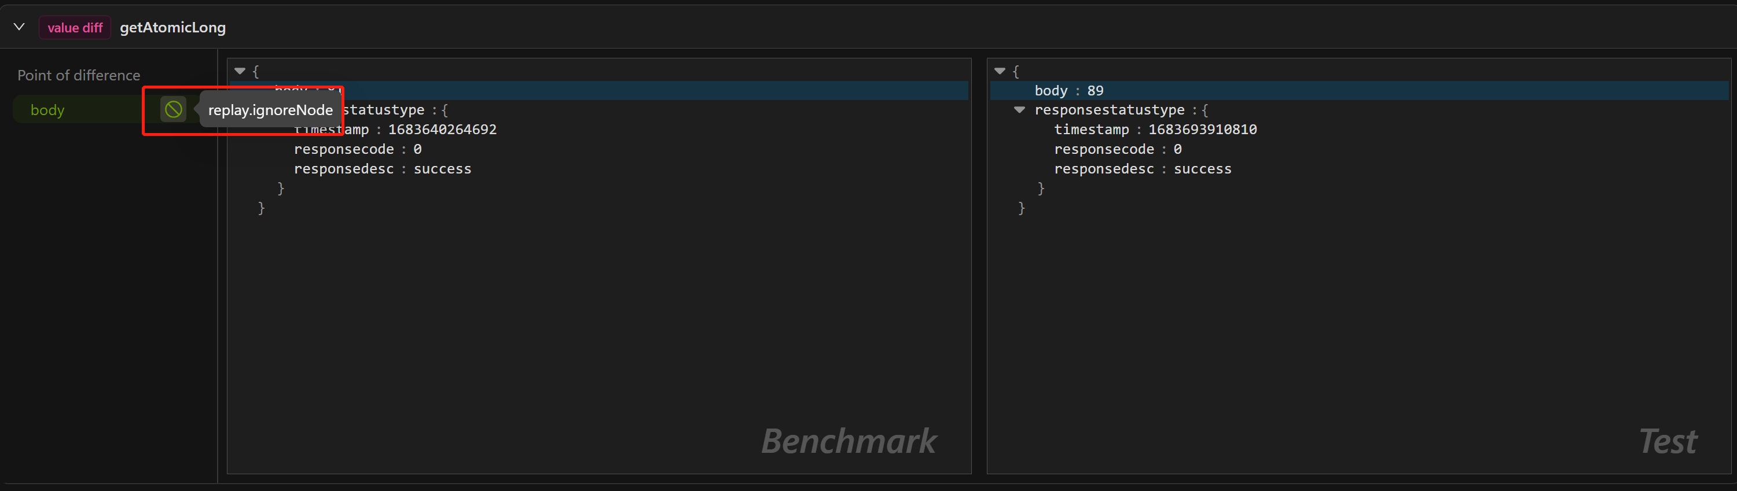
Task: Collapse the root object in Test panel
Action: 1000,71
